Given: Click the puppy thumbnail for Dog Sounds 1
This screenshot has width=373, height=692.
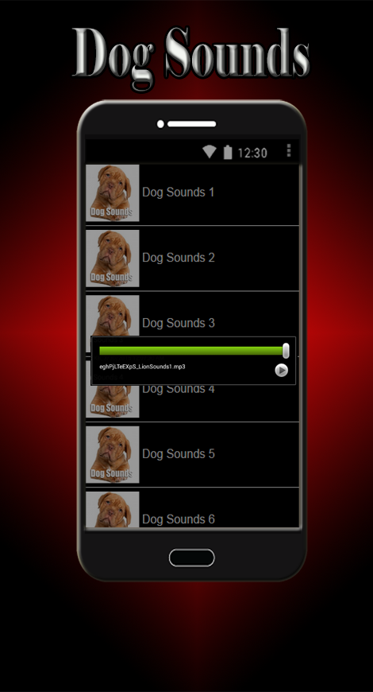Looking at the screenshot, I should [x=113, y=192].
